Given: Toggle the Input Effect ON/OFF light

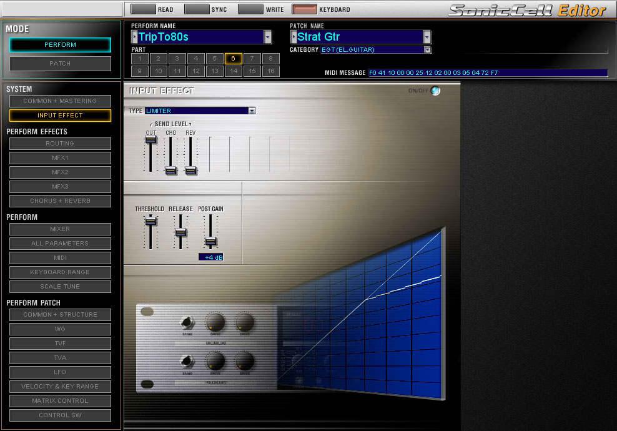Looking at the screenshot, I should [x=435, y=91].
